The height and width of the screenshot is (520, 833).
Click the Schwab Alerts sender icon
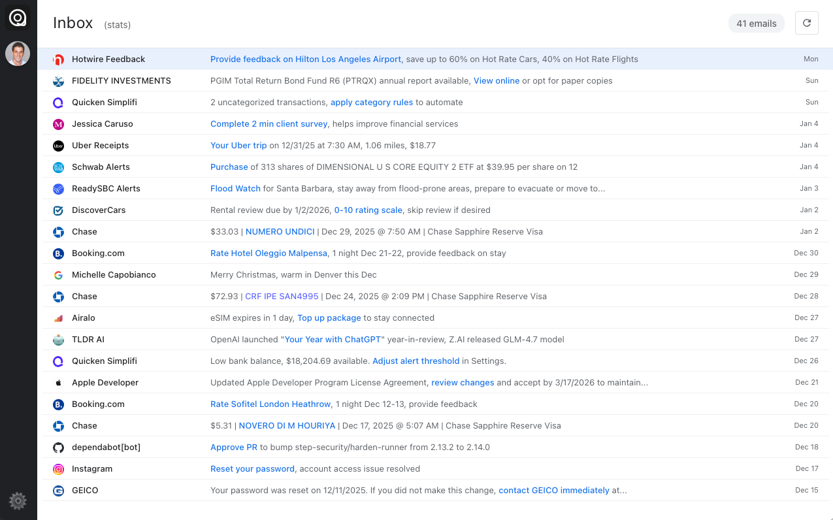(x=58, y=167)
